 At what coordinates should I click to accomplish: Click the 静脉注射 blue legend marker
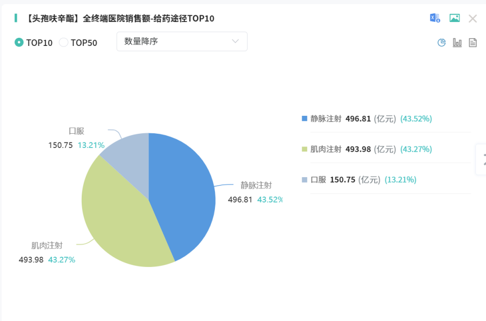(x=304, y=118)
